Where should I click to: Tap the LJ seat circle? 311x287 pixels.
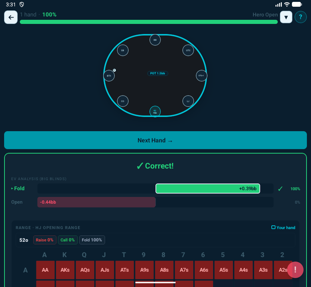[x=188, y=101]
